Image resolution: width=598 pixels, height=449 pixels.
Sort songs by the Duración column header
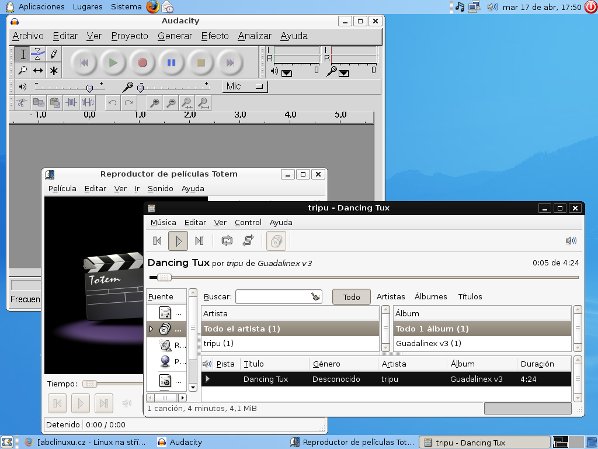tap(544, 364)
